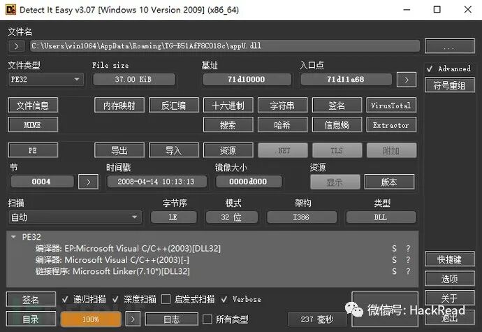482x332 pixels.
Task: Click the 搜索 search button
Action: click(228, 125)
